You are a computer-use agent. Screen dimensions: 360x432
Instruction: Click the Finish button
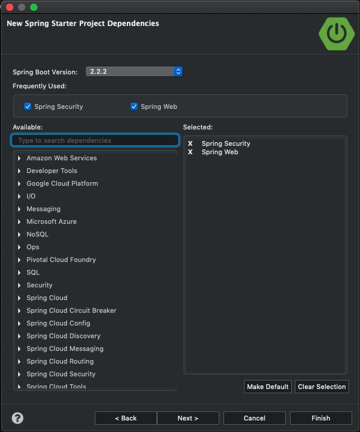point(321,418)
